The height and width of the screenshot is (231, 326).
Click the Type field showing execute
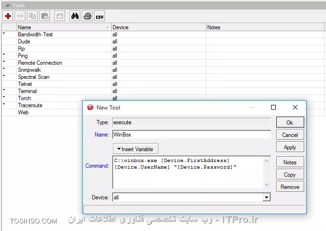tap(192, 122)
